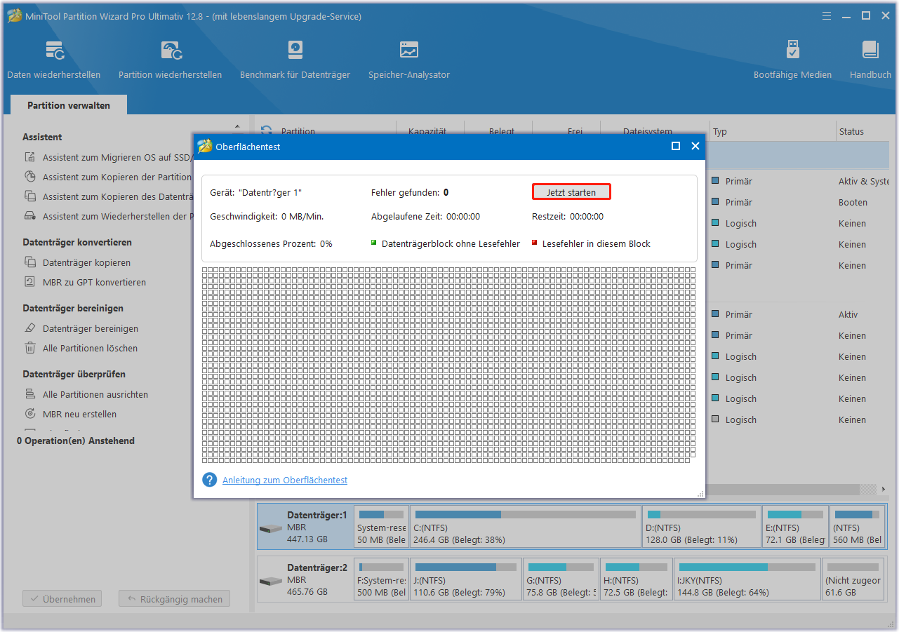
Task: Select System-rese 50 MB partition block
Action: (x=381, y=527)
